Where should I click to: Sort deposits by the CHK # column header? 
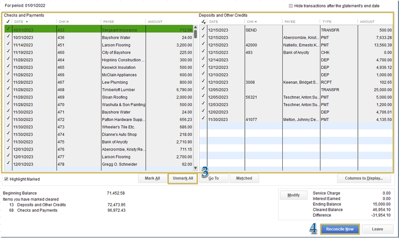coord(252,22)
